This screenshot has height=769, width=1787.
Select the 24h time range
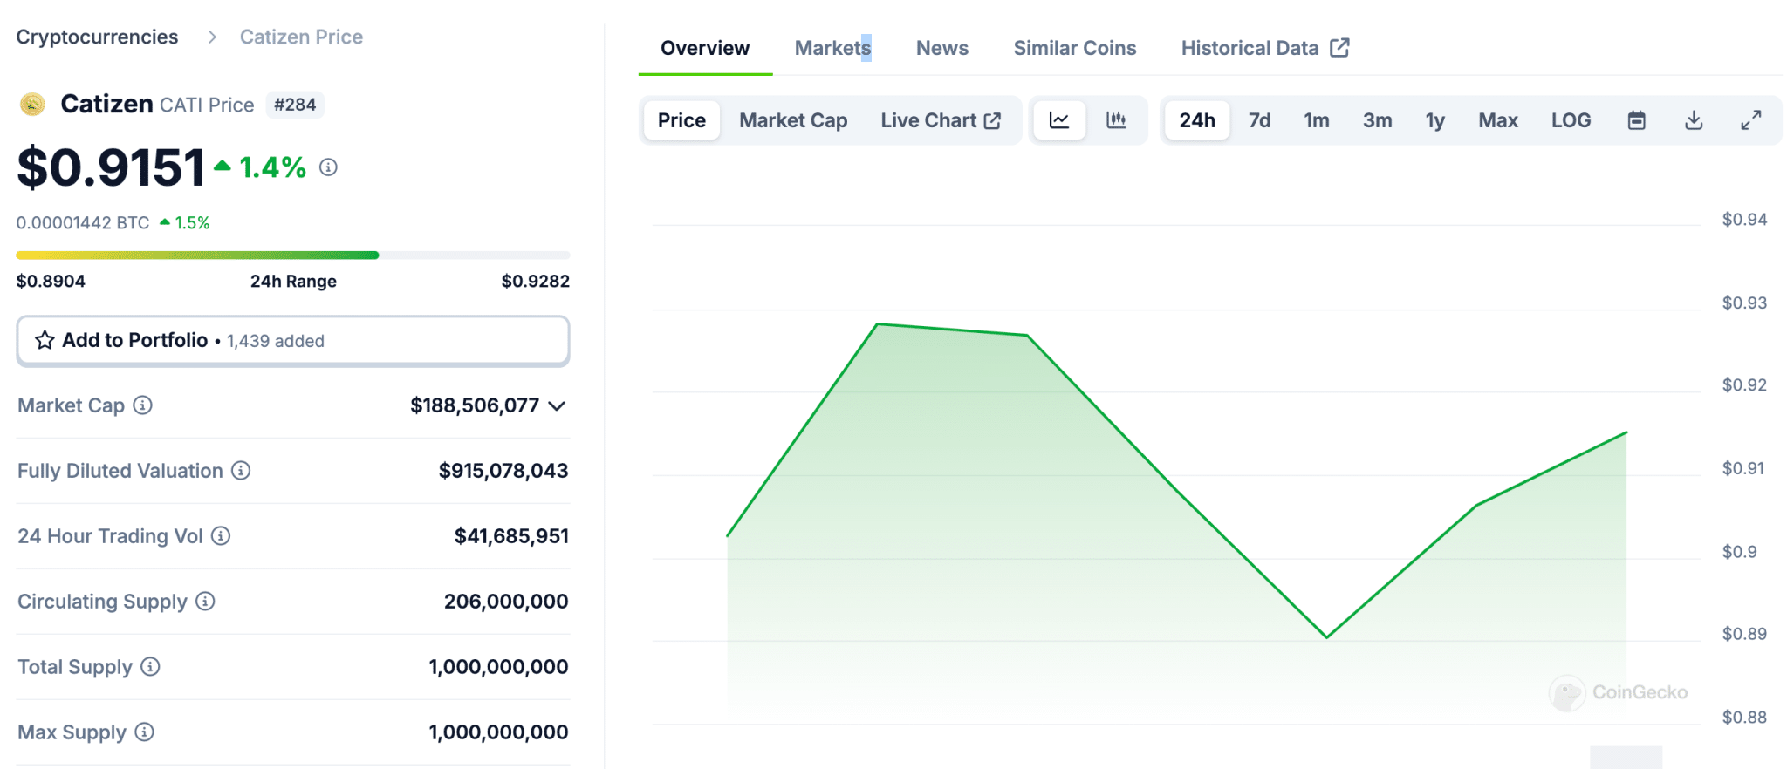click(x=1197, y=120)
